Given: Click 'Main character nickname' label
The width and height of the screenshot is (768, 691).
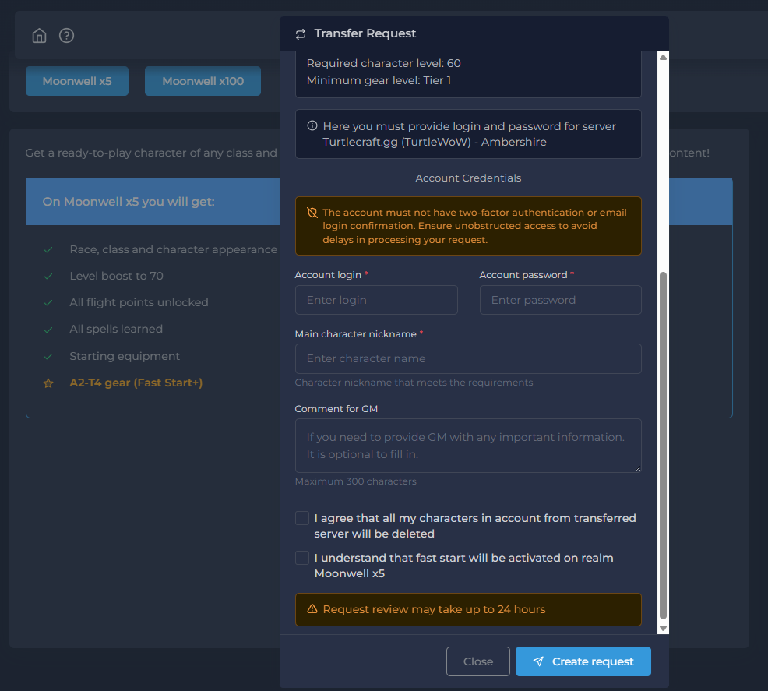Looking at the screenshot, I should point(356,334).
